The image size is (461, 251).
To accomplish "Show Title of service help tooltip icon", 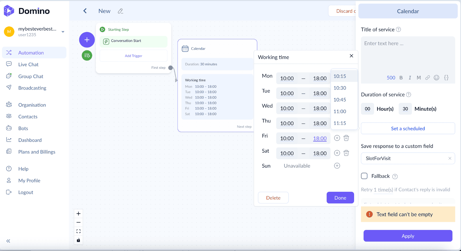I will point(398,29).
